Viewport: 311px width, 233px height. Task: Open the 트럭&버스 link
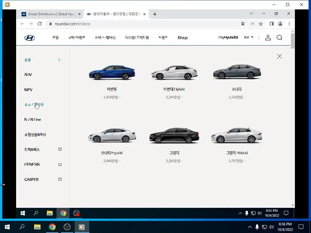pos(32,149)
